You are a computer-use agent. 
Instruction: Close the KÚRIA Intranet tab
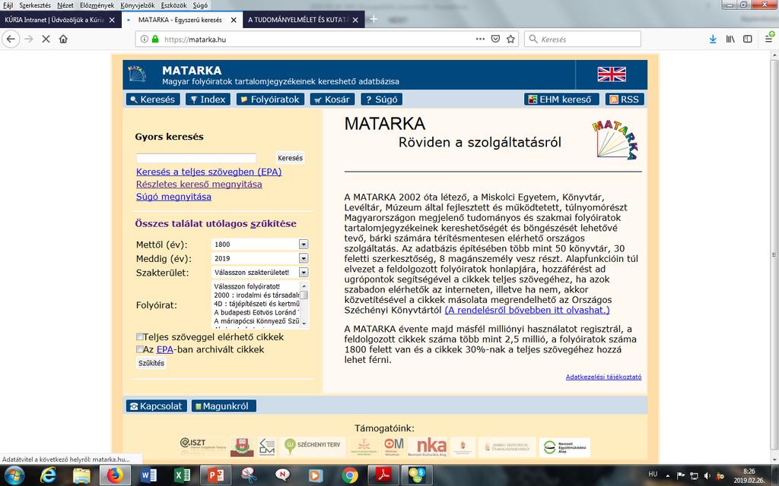pos(112,20)
